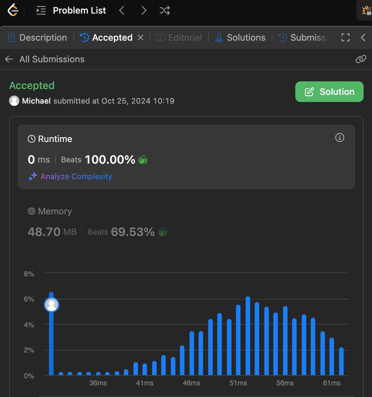372x397 pixels.
Task: Copy the submission link icon
Action: (x=361, y=59)
